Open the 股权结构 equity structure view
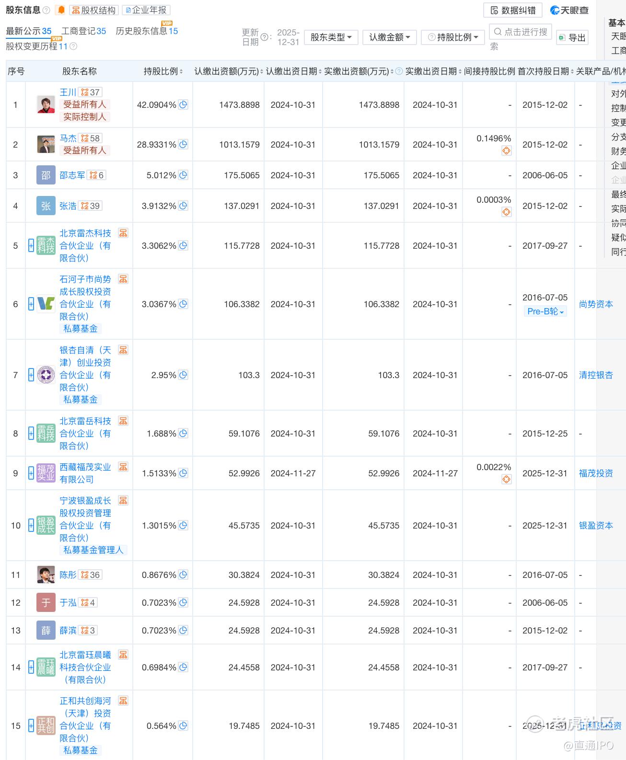This screenshot has height=760, width=626. click(93, 10)
